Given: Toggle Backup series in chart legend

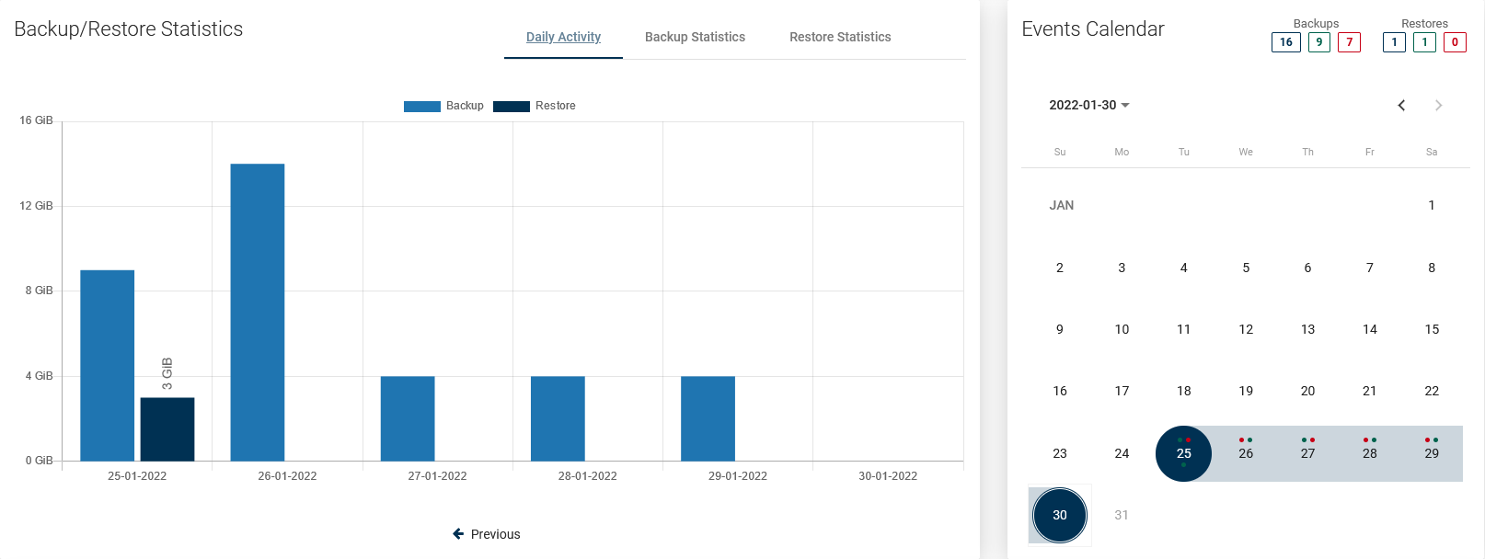Looking at the screenshot, I should point(443,106).
